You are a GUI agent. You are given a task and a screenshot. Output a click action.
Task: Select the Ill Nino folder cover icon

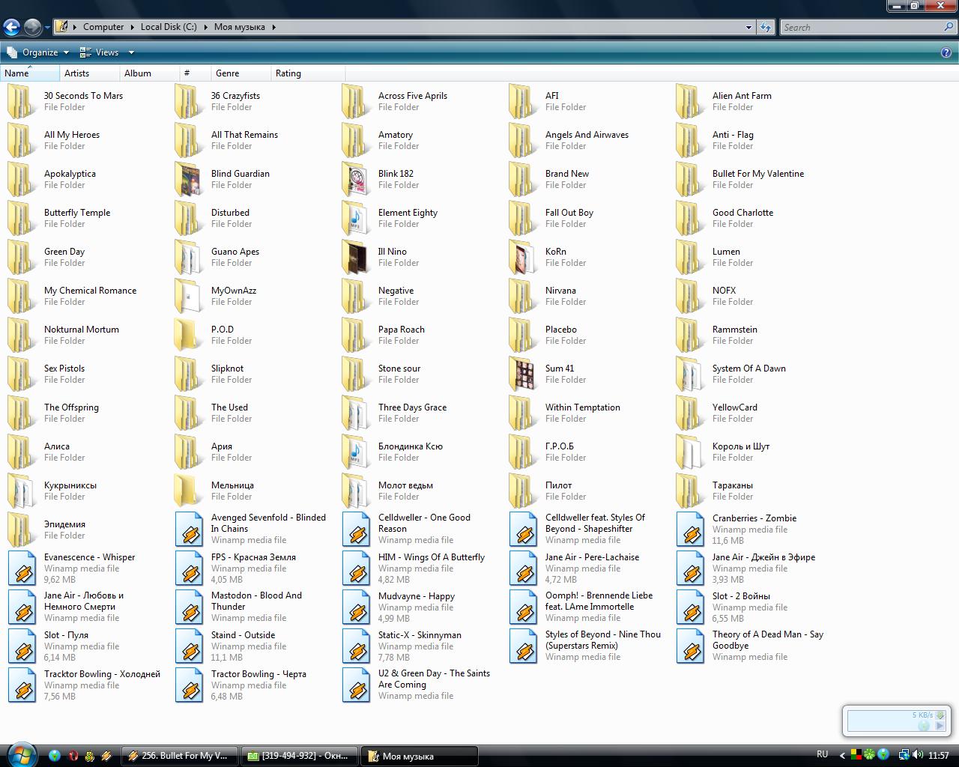(x=355, y=257)
